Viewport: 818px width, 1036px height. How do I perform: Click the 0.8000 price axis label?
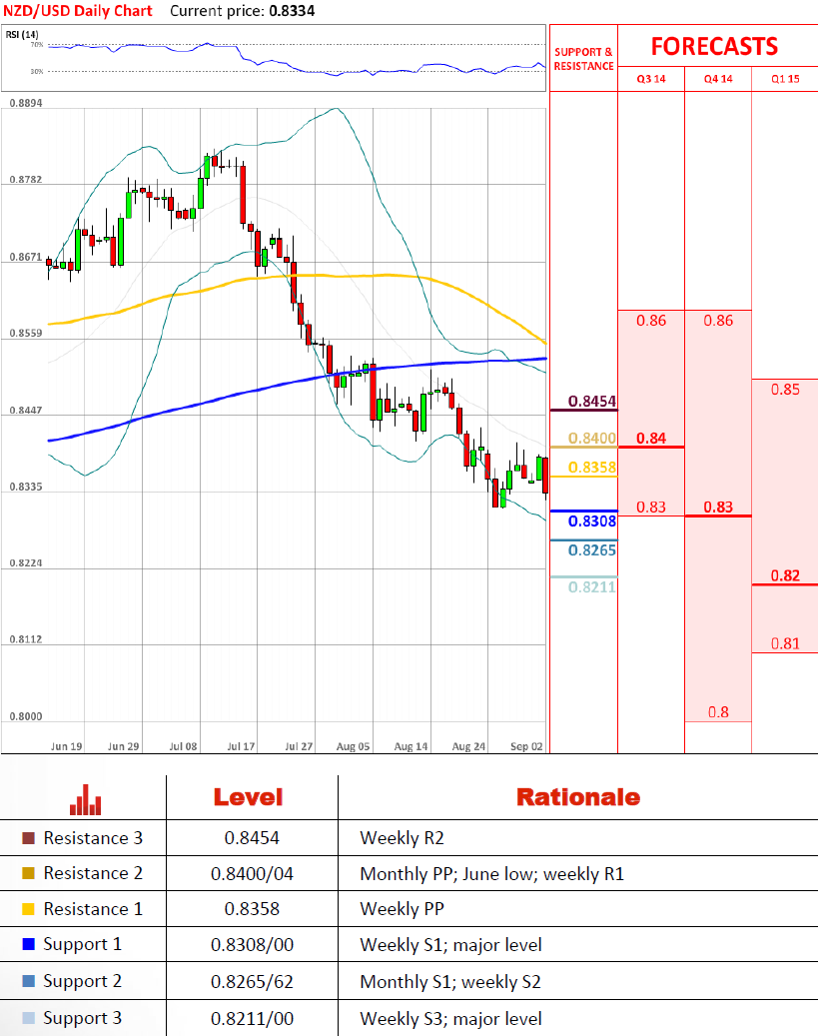[26, 716]
